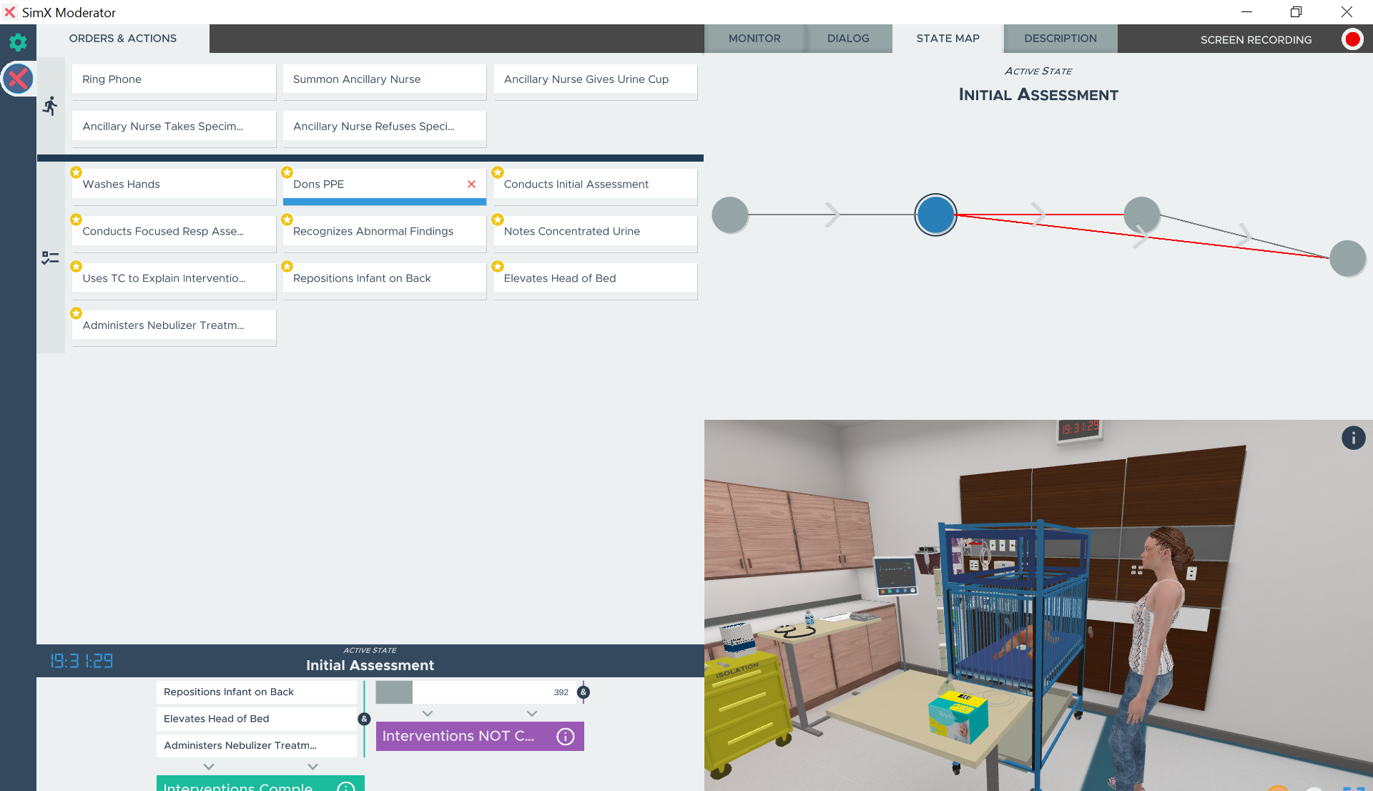Select the checklist icon in sidebar
The width and height of the screenshot is (1373, 791).
click(50, 257)
